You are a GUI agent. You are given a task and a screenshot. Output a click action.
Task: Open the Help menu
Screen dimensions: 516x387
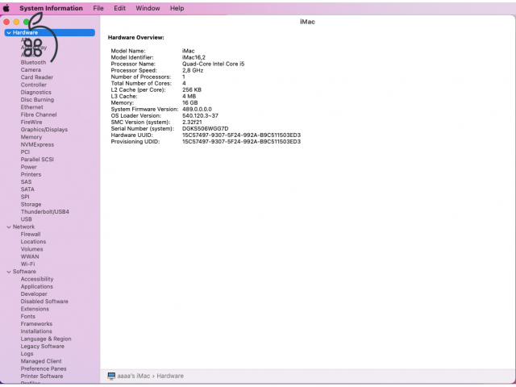[x=177, y=8]
